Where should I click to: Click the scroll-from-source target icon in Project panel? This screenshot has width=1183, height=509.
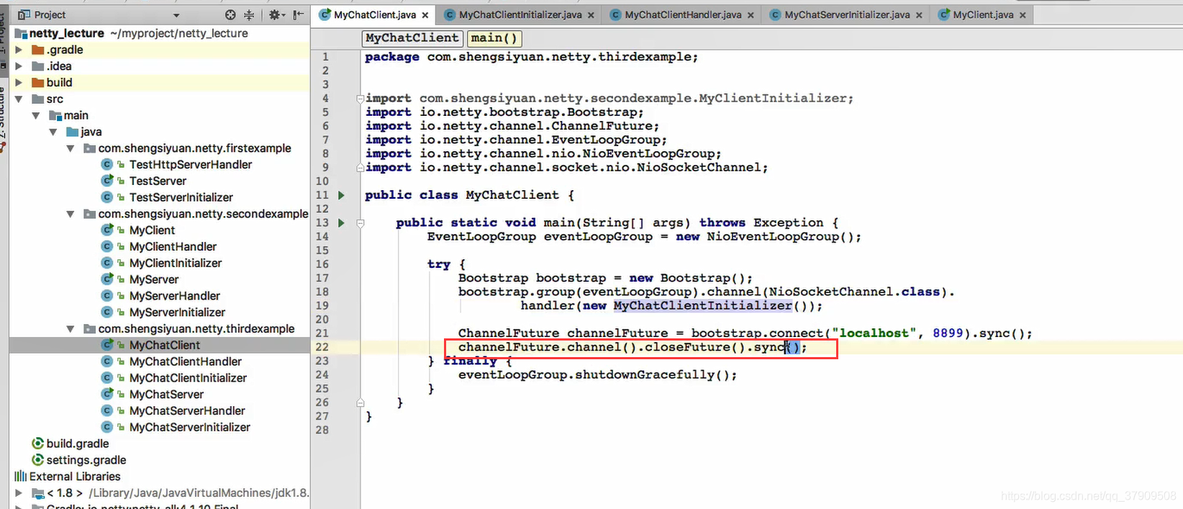pos(230,14)
